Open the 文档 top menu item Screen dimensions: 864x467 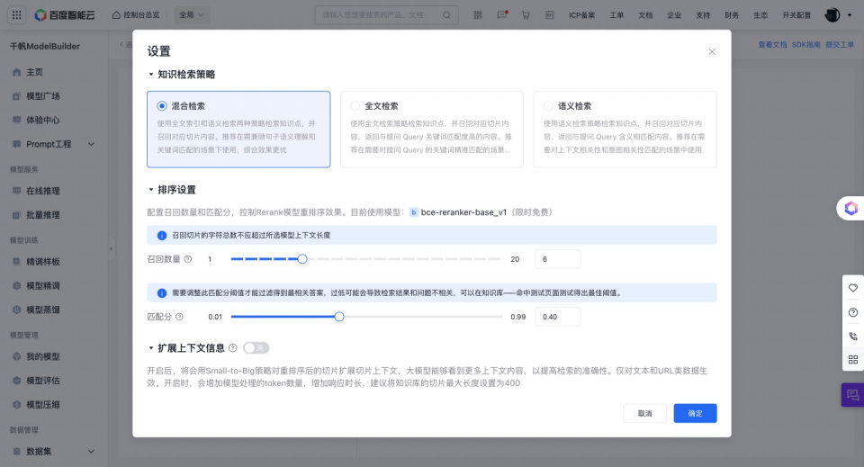click(x=645, y=15)
